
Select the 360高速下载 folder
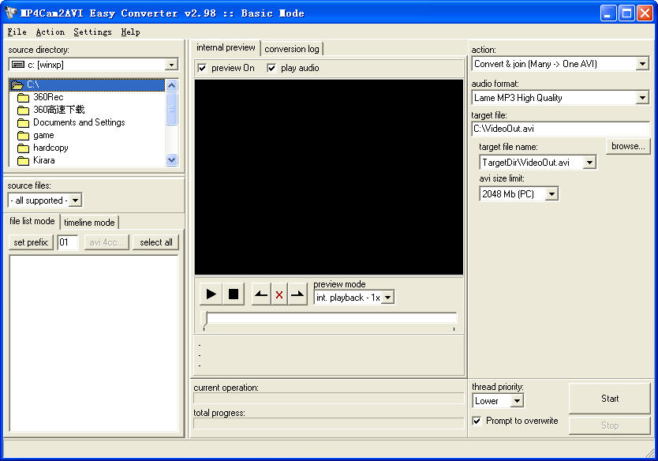[58, 110]
